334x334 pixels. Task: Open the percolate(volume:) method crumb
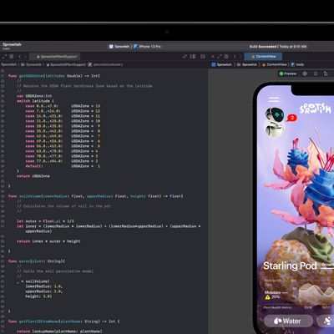(105, 64)
